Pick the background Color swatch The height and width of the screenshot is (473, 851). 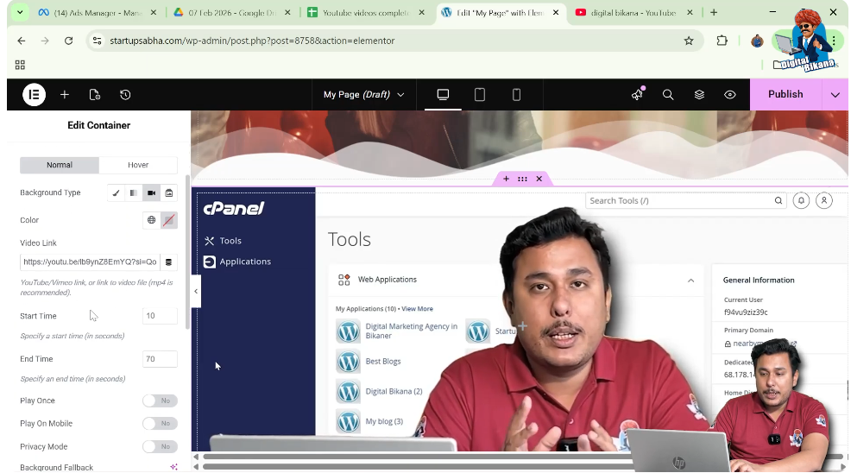tap(169, 220)
